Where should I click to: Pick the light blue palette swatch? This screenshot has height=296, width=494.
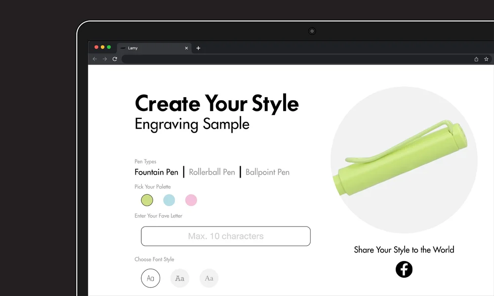[169, 200]
